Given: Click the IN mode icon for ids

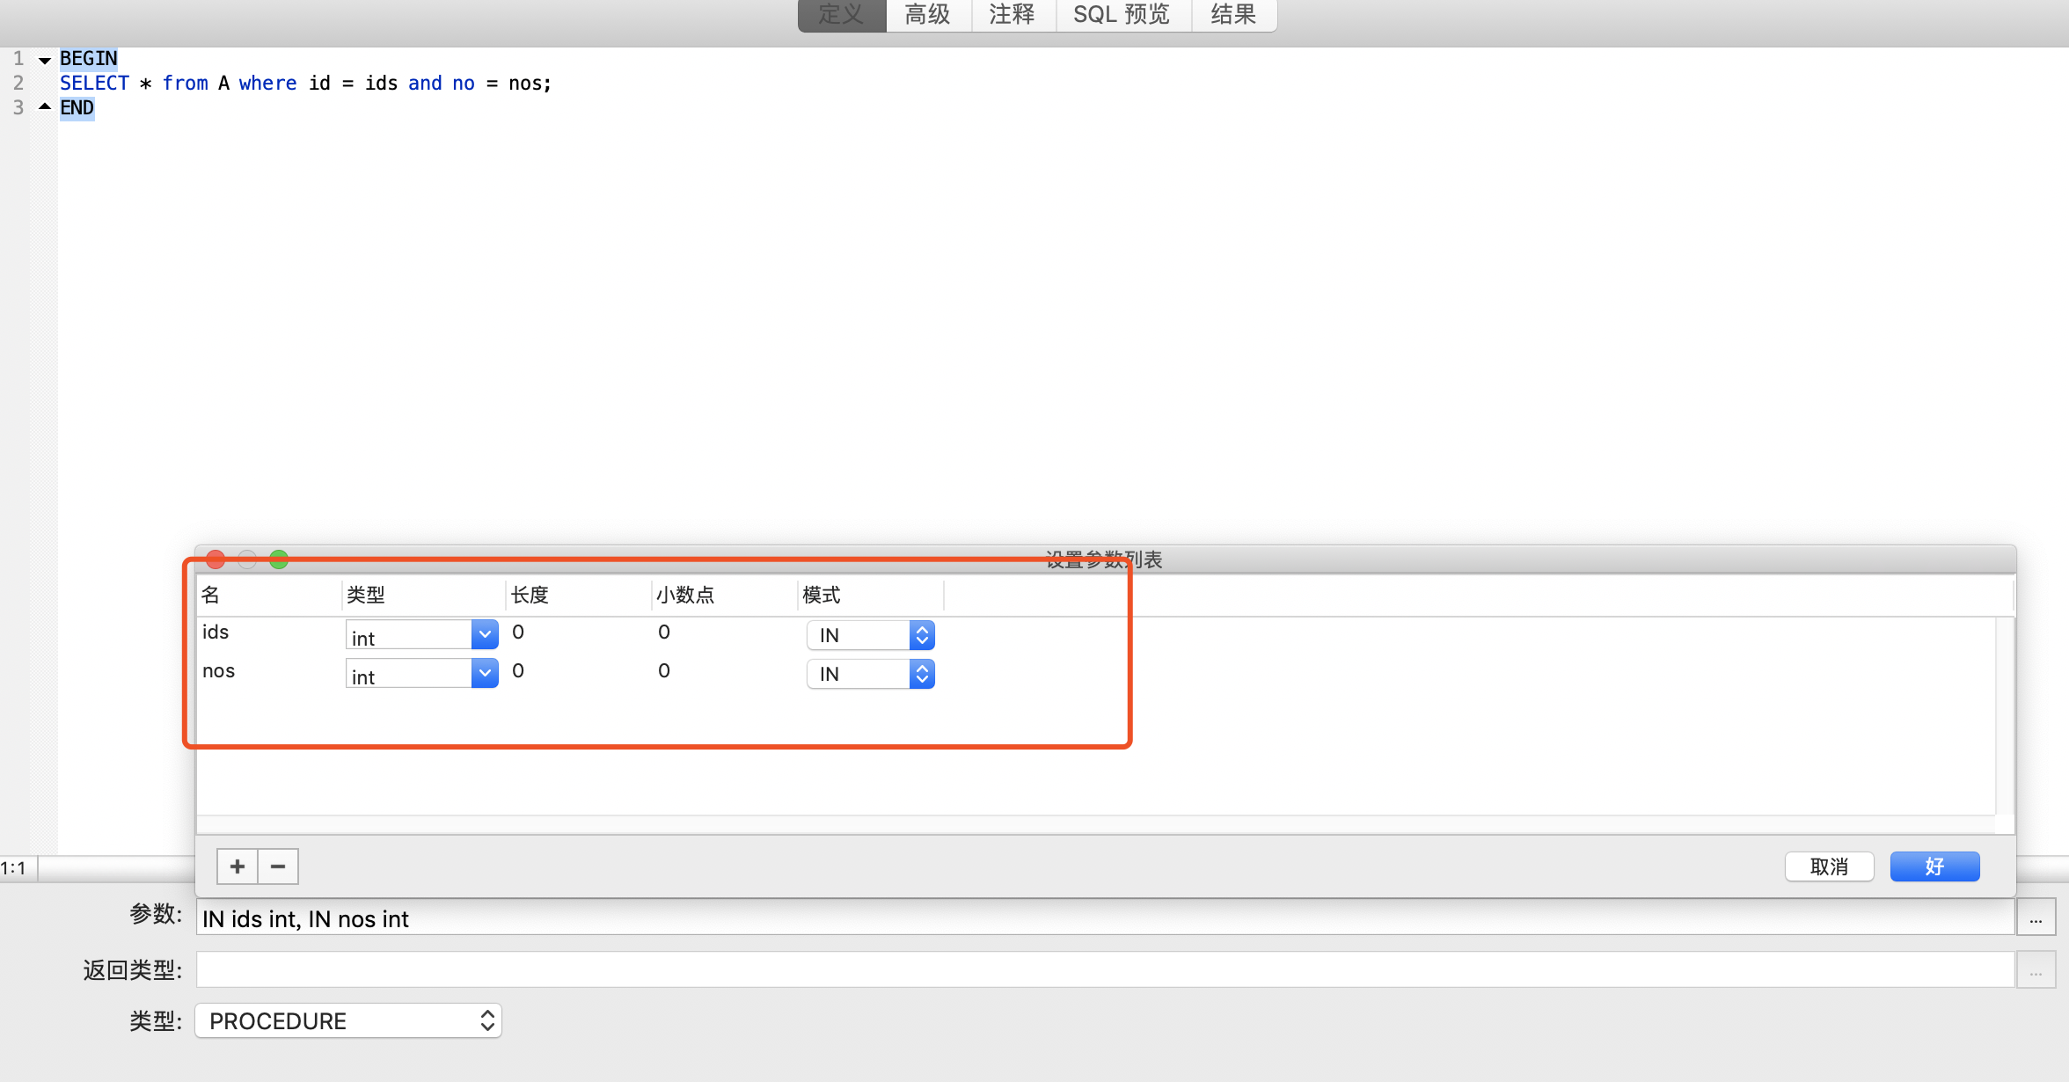Looking at the screenshot, I should pyautogui.click(x=922, y=633).
